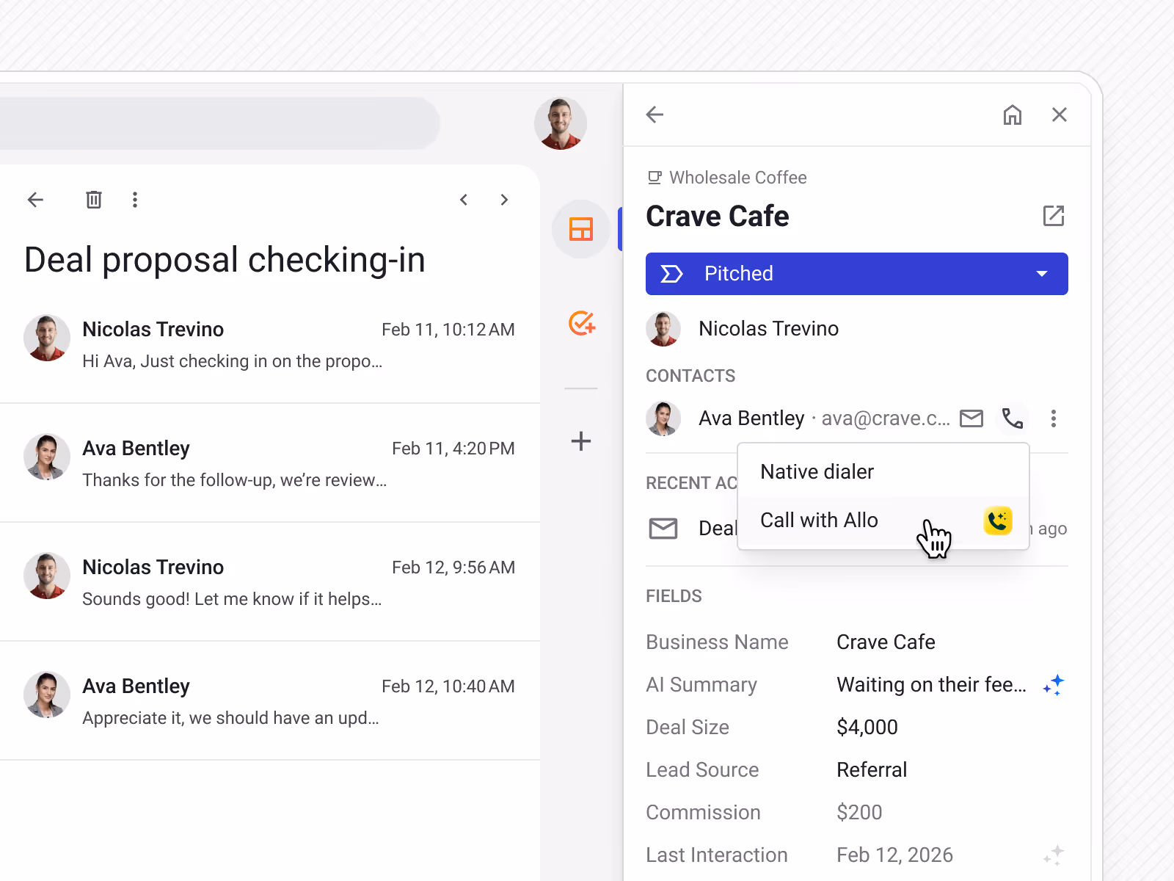Open the email three-dot more options menu
The image size is (1174, 881).
(135, 200)
